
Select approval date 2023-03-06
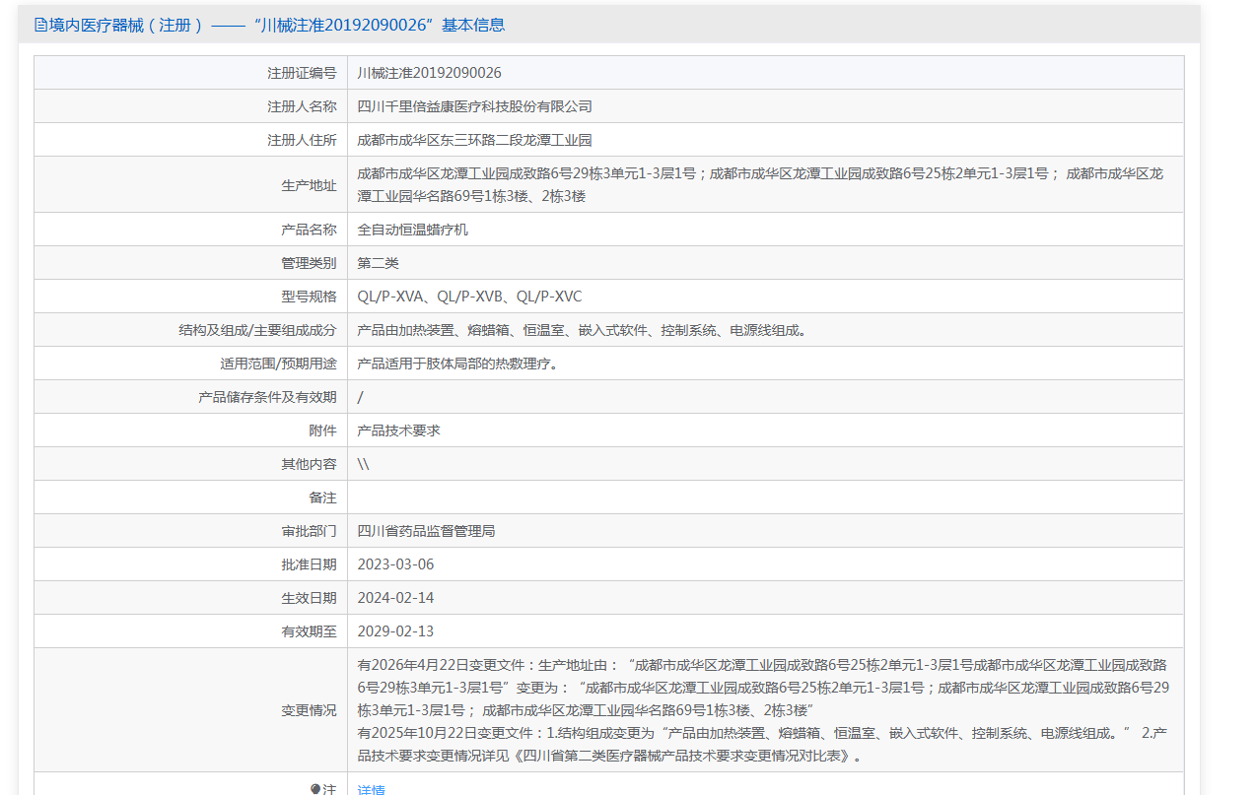[395, 564]
